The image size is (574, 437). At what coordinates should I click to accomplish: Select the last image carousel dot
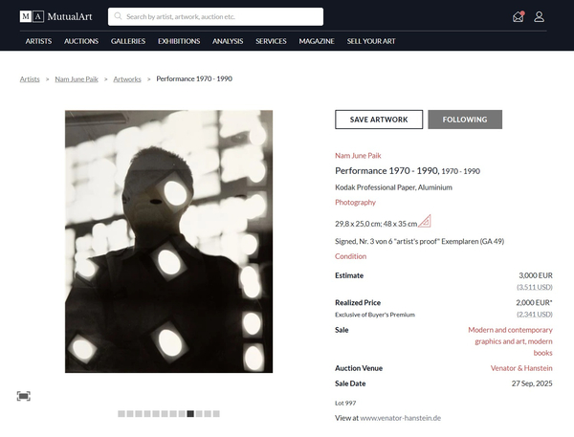(x=216, y=414)
